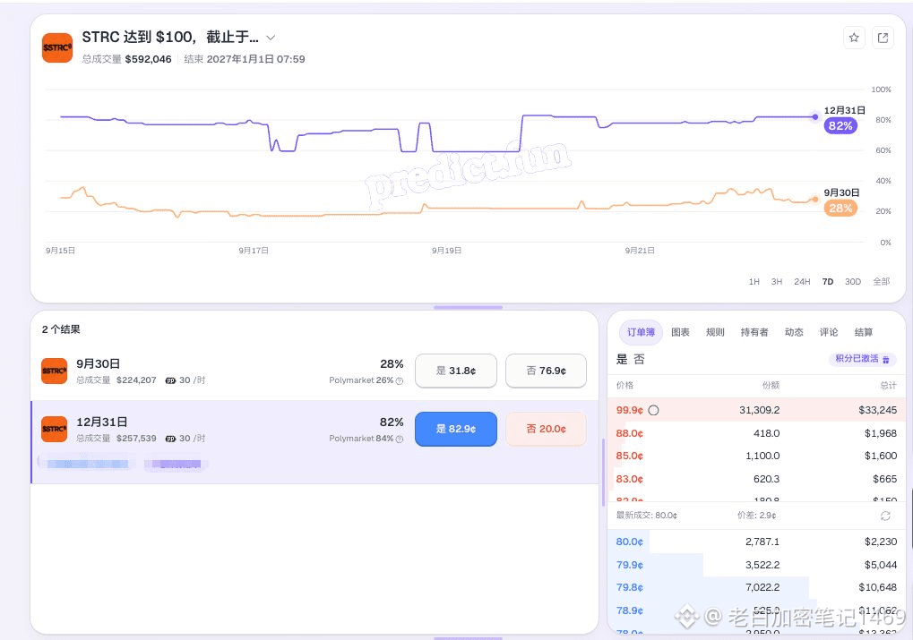Click the 否 76.9¢ button
This screenshot has width=913, height=640.
coord(546,371)
